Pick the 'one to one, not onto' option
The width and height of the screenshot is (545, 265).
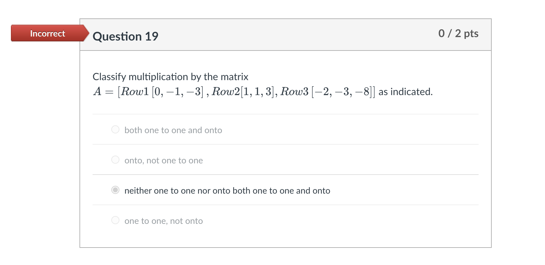[163, 221]
